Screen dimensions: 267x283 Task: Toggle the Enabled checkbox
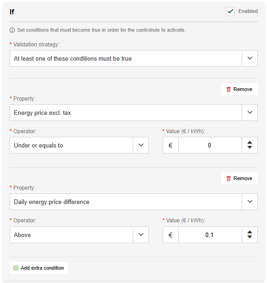(230, 11)
